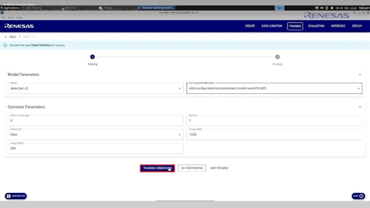Go to the EVALUATION tab
The height and width of the screenshot is (208, 370).
316,26
